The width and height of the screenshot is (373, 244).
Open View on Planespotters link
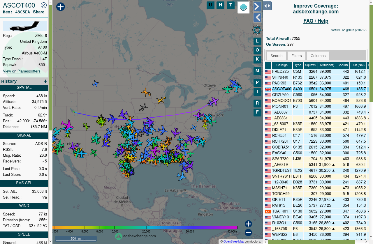tap(22, 71)
